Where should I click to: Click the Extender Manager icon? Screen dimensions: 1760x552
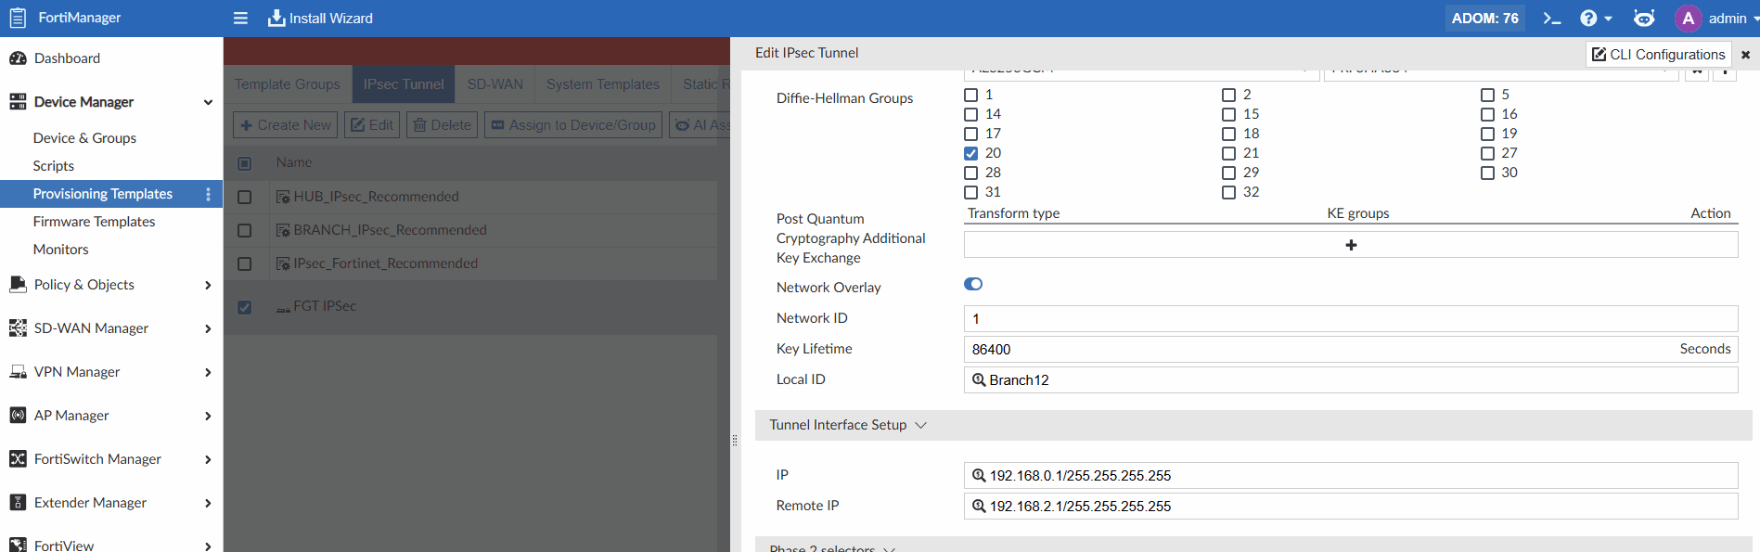click(18, 502)
